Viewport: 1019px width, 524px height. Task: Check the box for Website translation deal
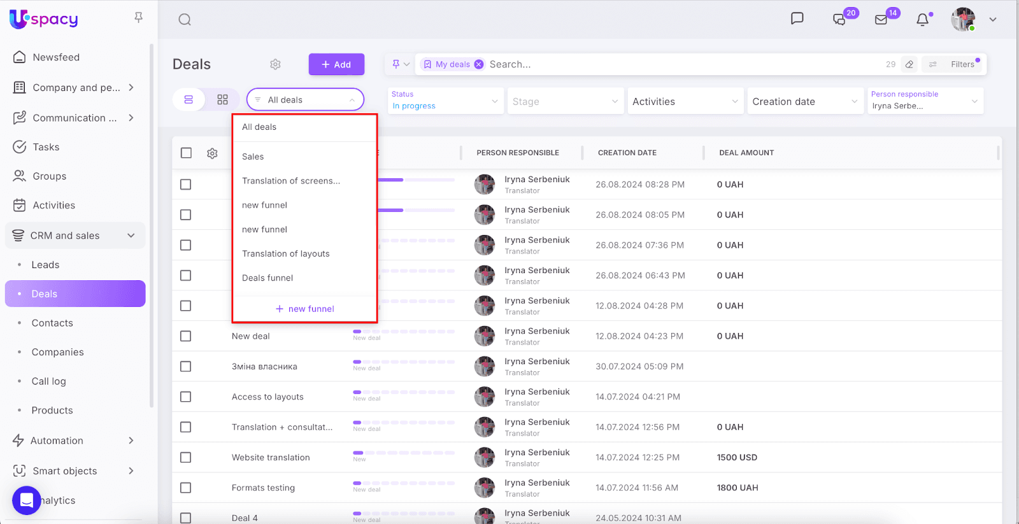click(186, 457)
